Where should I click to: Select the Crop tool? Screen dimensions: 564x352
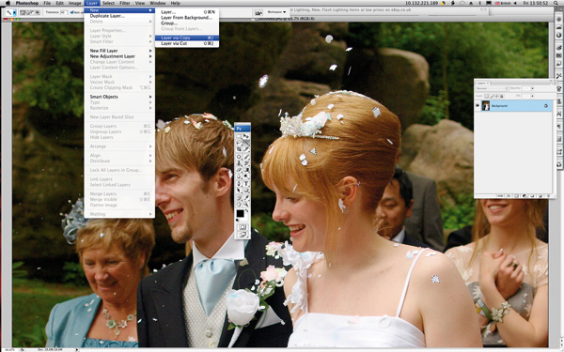click(x=239, y=148)
